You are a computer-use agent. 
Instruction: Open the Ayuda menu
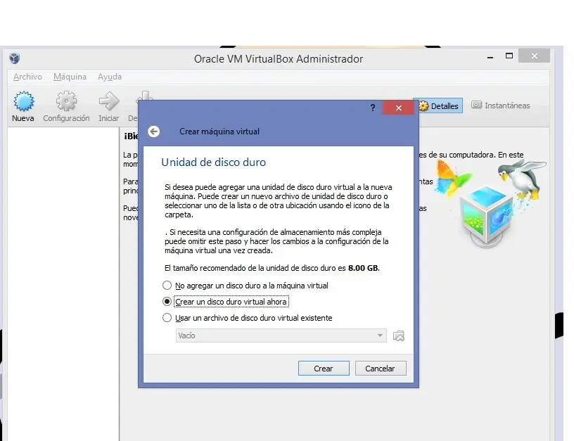coord(110,77)
